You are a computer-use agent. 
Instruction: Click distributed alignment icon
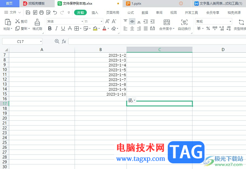pos(152,29)
